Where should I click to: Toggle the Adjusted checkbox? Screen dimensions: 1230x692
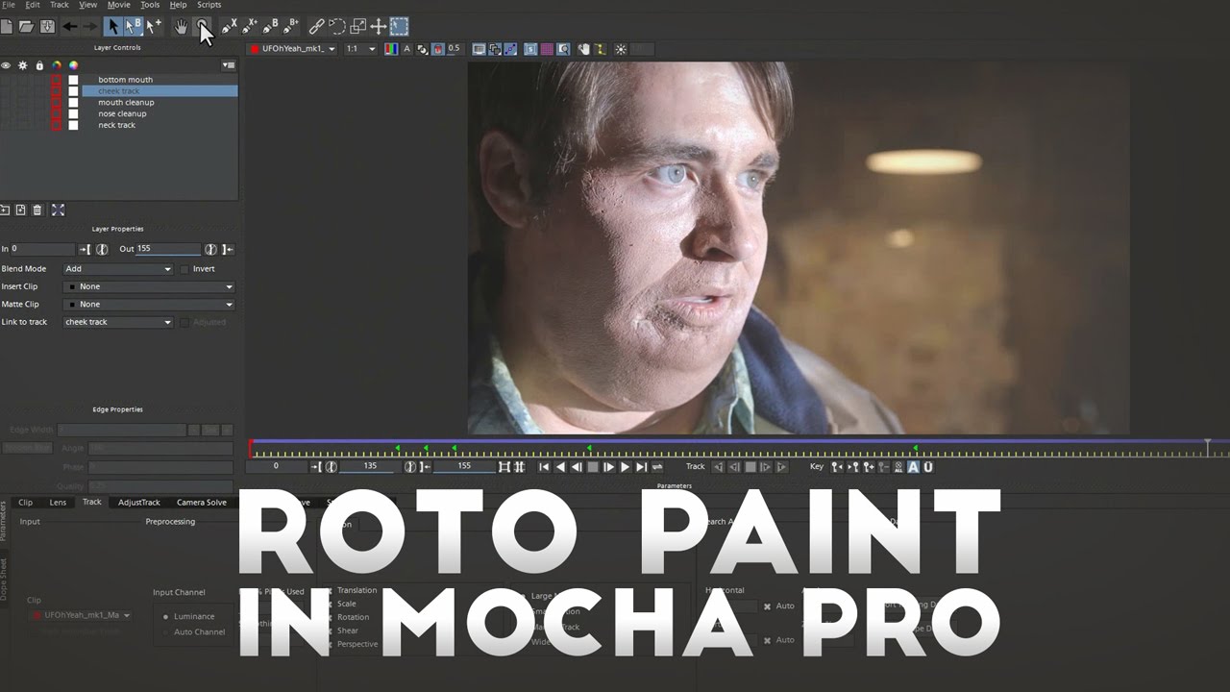[184, 322]
